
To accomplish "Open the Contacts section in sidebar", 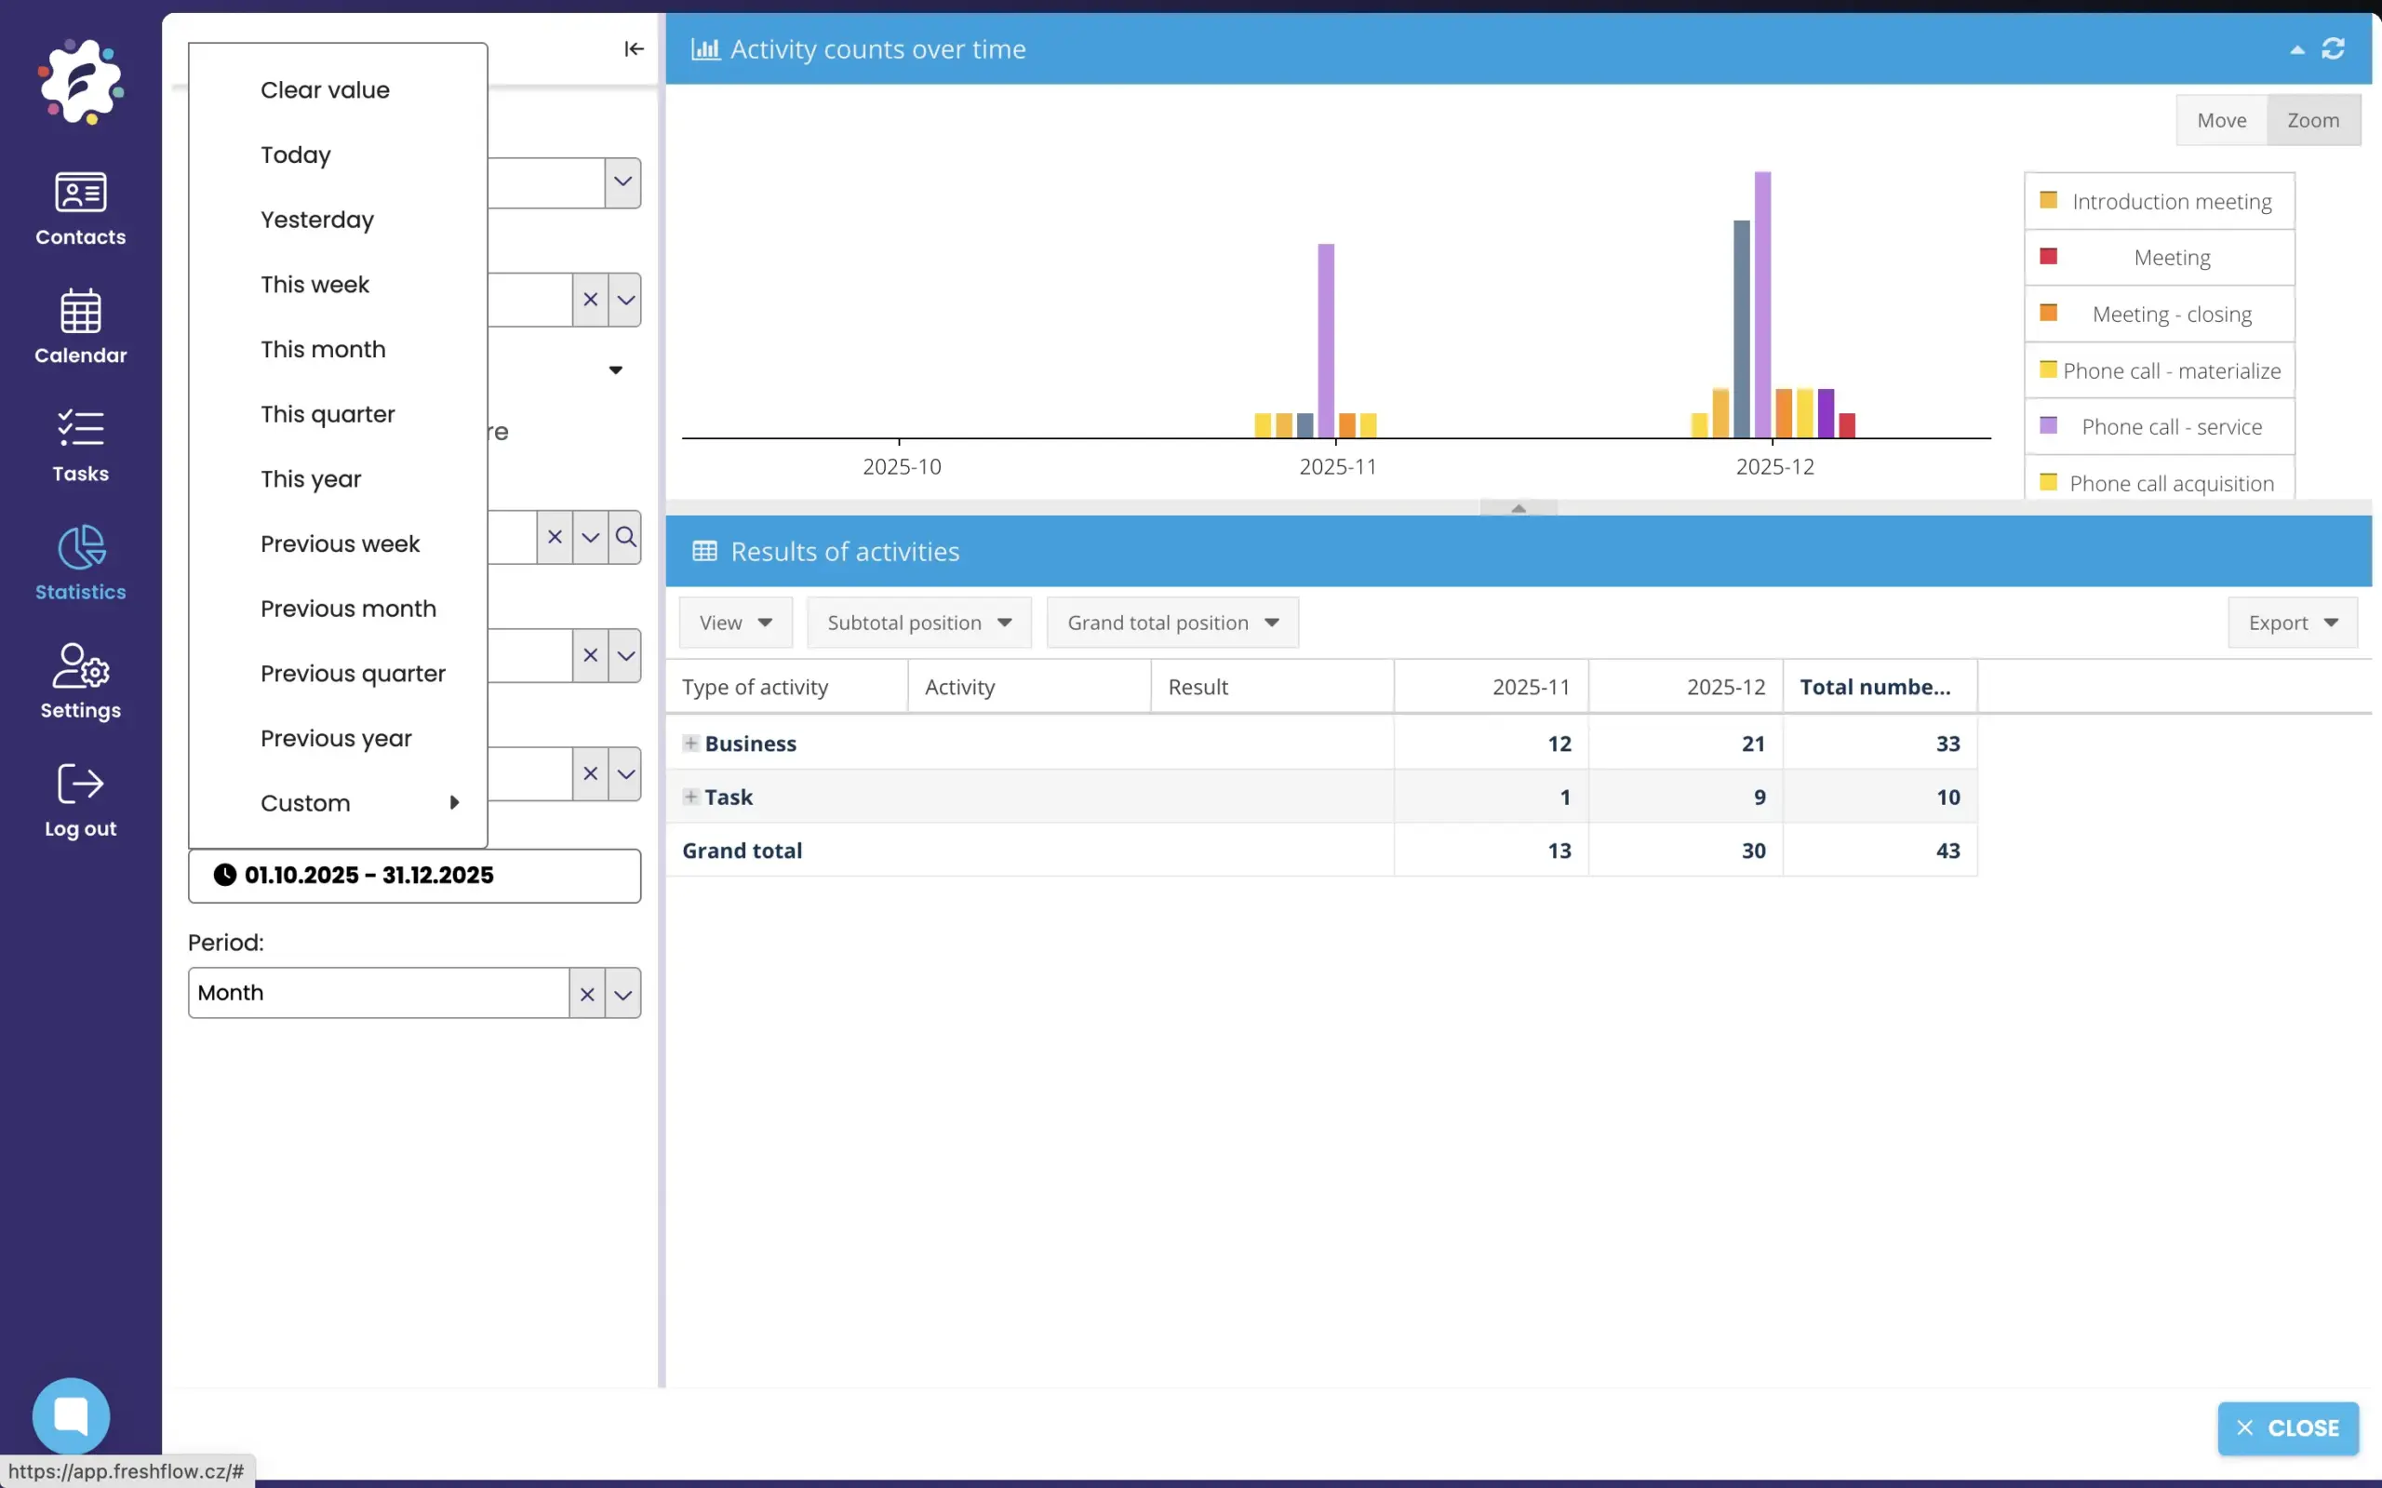I will tap(80, 208).
